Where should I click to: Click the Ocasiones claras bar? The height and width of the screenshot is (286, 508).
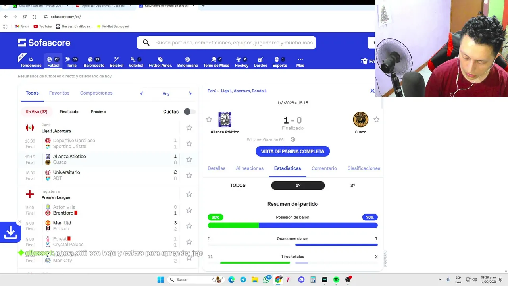click(x=292, y=245)
